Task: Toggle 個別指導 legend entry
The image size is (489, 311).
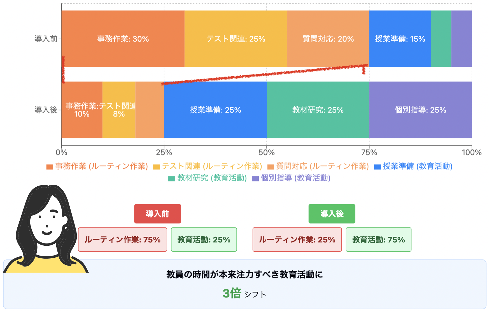Action: pyautogui.click(x=291, y=178)
